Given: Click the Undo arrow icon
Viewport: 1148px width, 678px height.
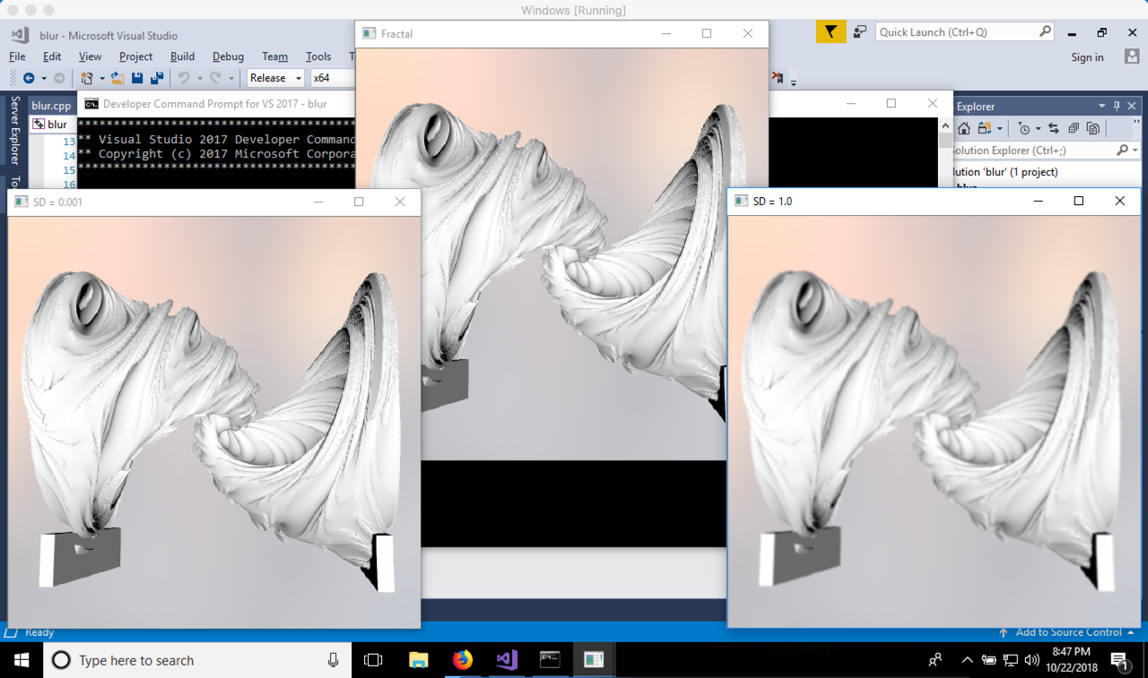Looking at the screenshot, I should [x=184, y=78].
